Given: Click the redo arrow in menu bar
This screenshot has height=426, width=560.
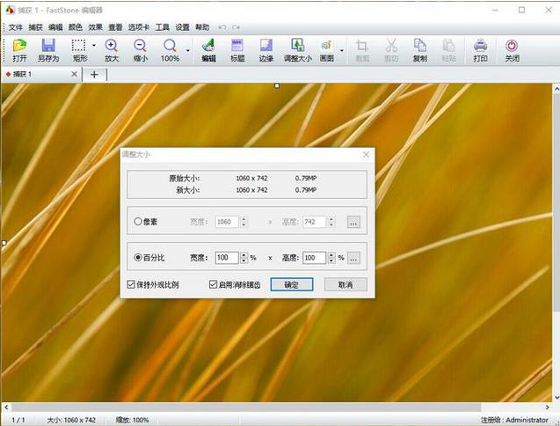Looking at the screenshot, I should point(236,27).
